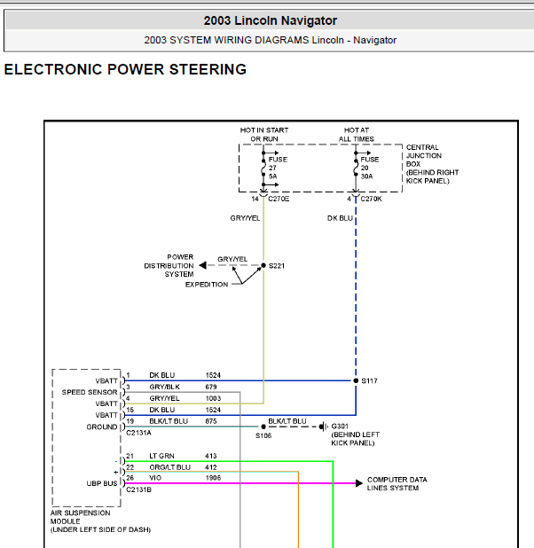Click connector label C2131B
Screen dimensions: 534x548
138,489
